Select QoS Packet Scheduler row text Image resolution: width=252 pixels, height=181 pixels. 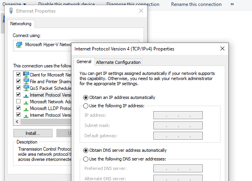point(50,88)
